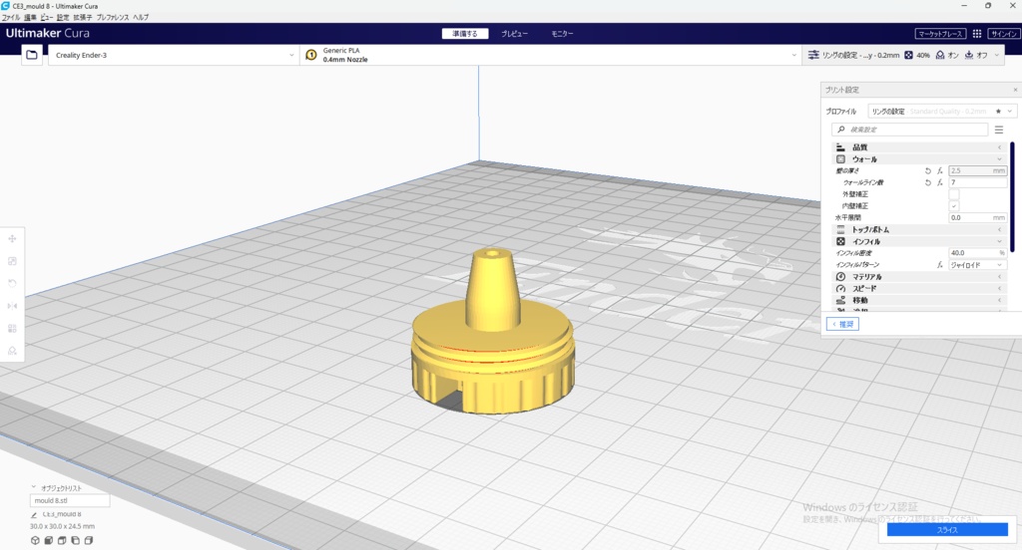
Task: Close the print settings panel
Action: (x=1015, y=90)
